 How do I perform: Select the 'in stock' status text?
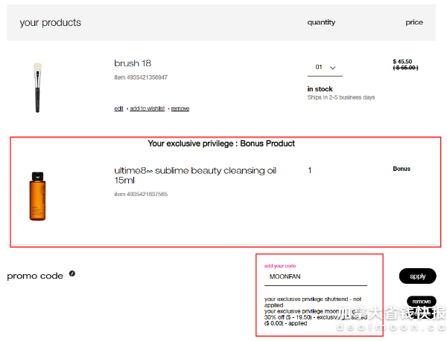pos(320,89)
